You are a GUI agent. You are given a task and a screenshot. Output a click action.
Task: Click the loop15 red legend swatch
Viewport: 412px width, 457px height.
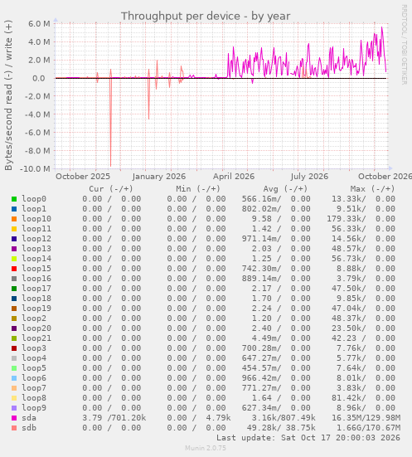[14, 269]
